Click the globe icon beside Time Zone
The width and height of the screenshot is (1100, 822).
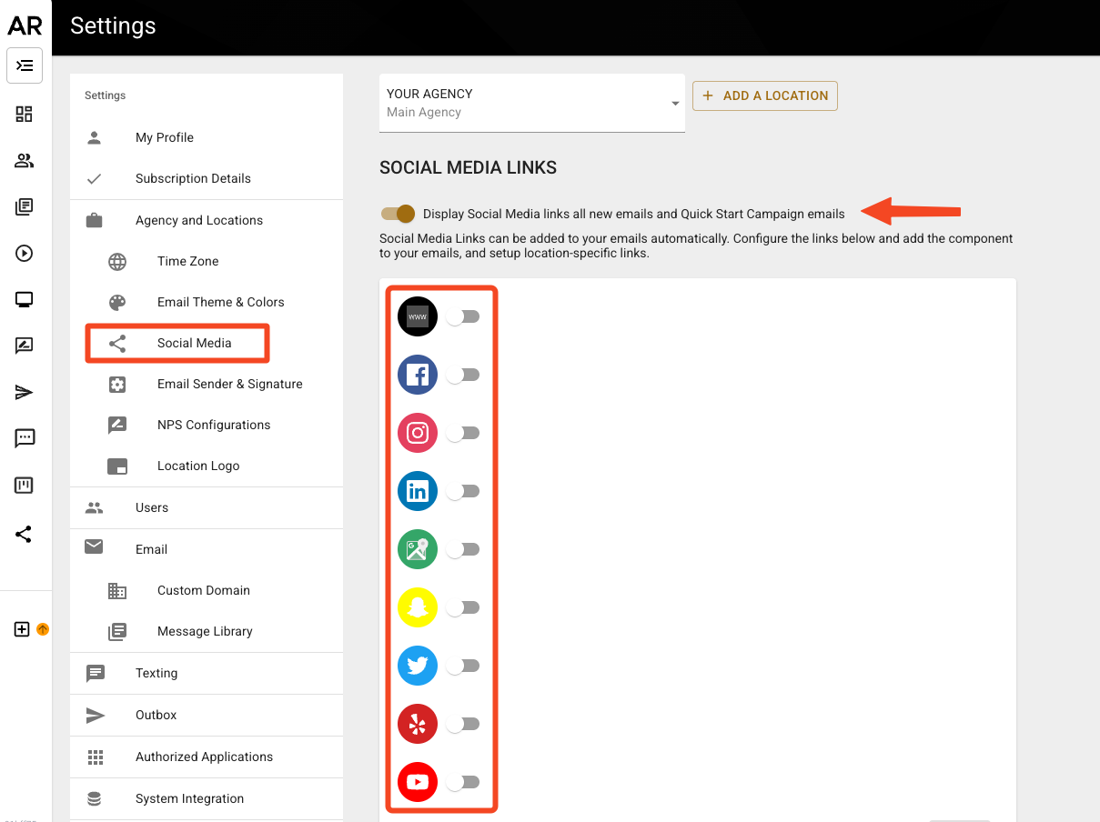click(117, 262)
